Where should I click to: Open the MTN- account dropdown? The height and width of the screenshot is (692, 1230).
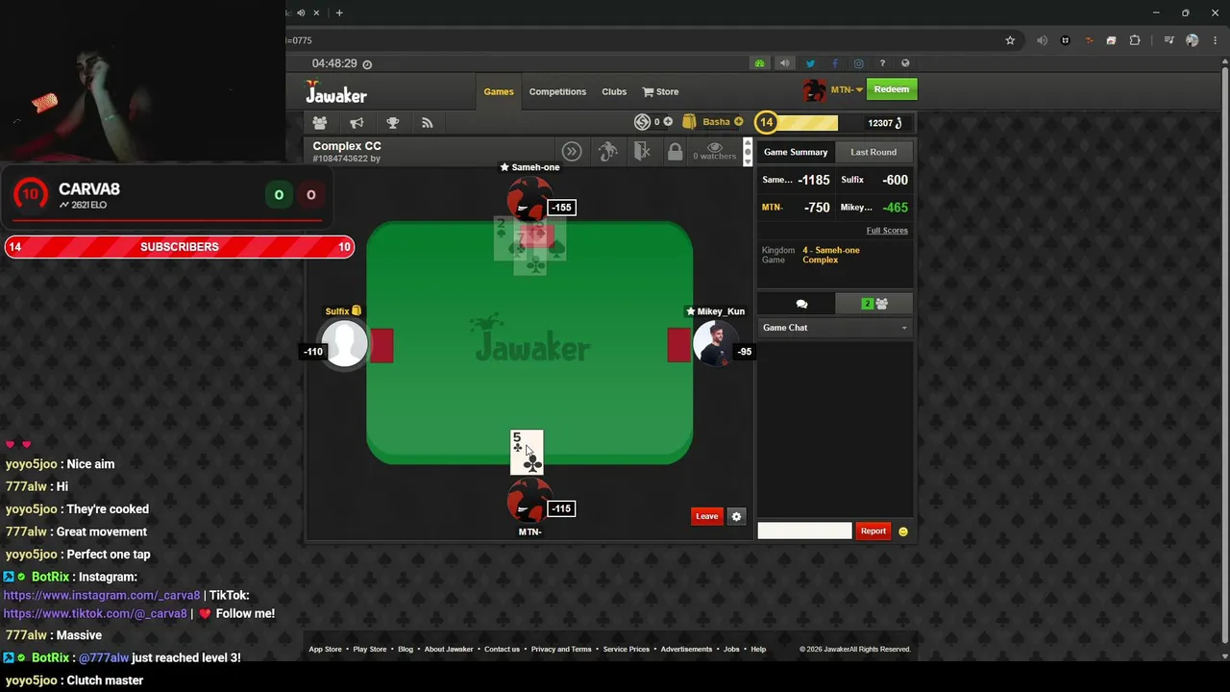[847, 89]
